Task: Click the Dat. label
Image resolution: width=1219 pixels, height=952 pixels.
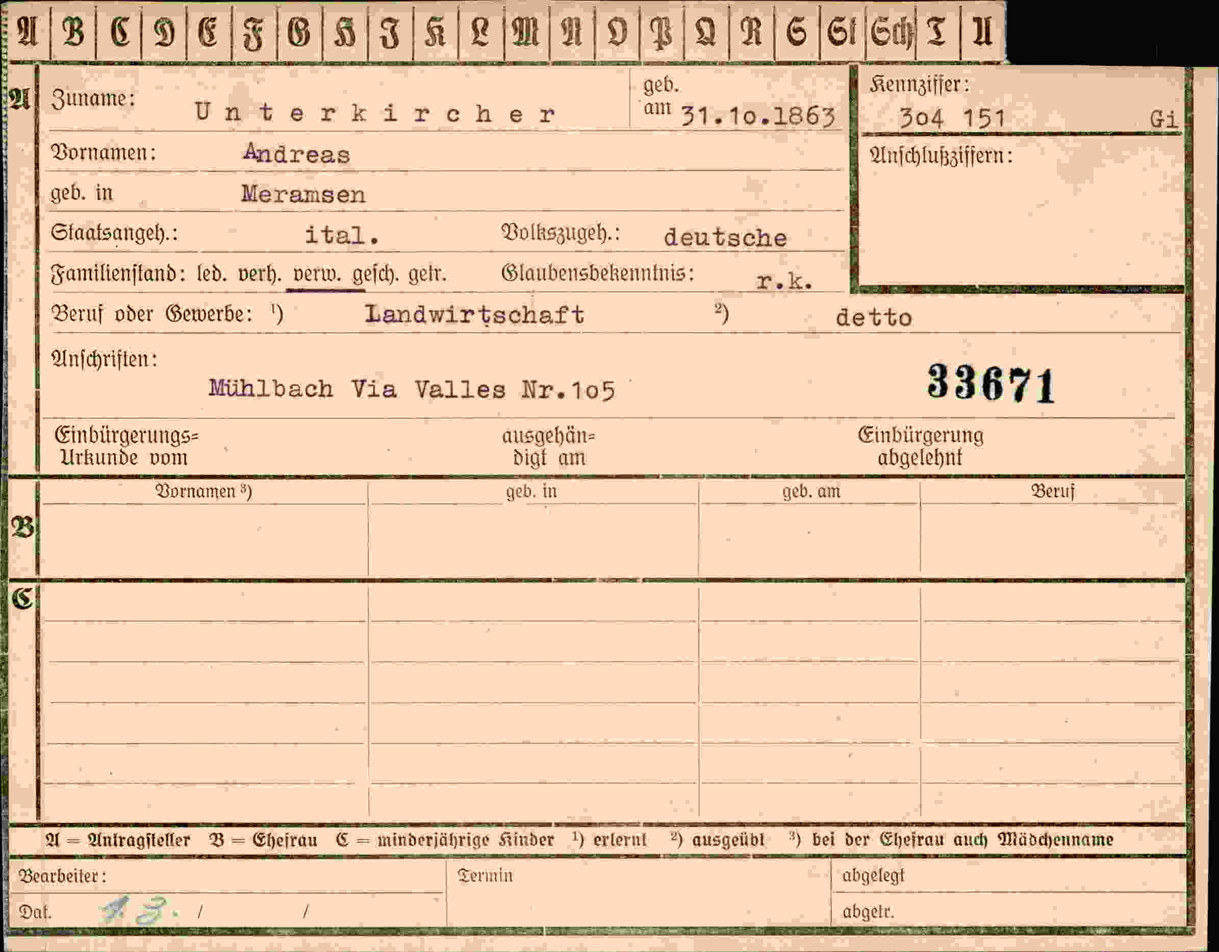Action: click(x=35, y=913)
